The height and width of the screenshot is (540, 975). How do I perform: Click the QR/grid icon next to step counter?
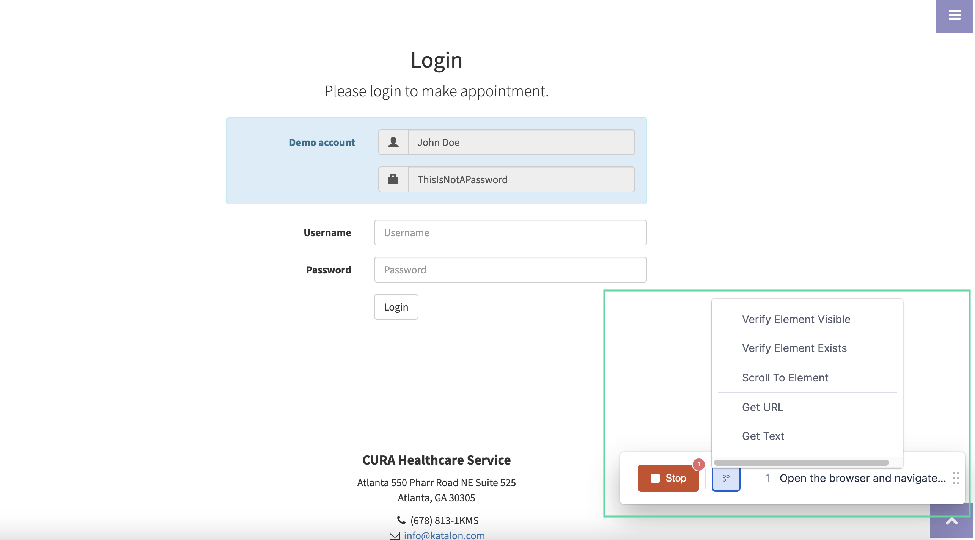(726, 477)
